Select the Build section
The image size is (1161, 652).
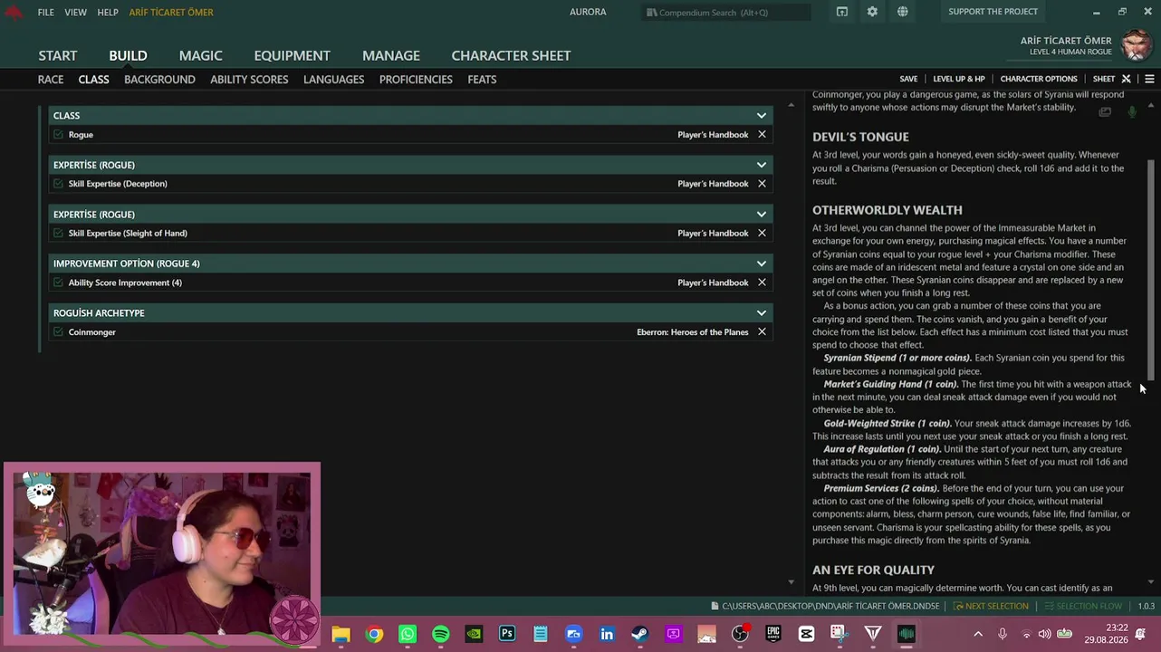128,55
